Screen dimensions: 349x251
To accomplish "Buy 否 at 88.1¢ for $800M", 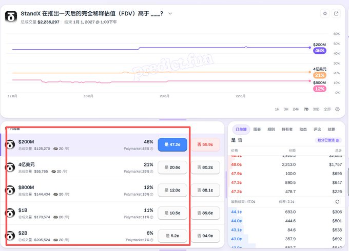I will coord(205,191).
